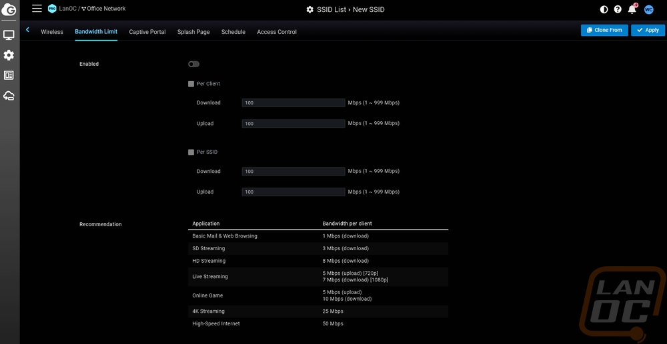View notifications bell icon
The height and width of the screenshot is (344, 667).
tap(632, 9)
